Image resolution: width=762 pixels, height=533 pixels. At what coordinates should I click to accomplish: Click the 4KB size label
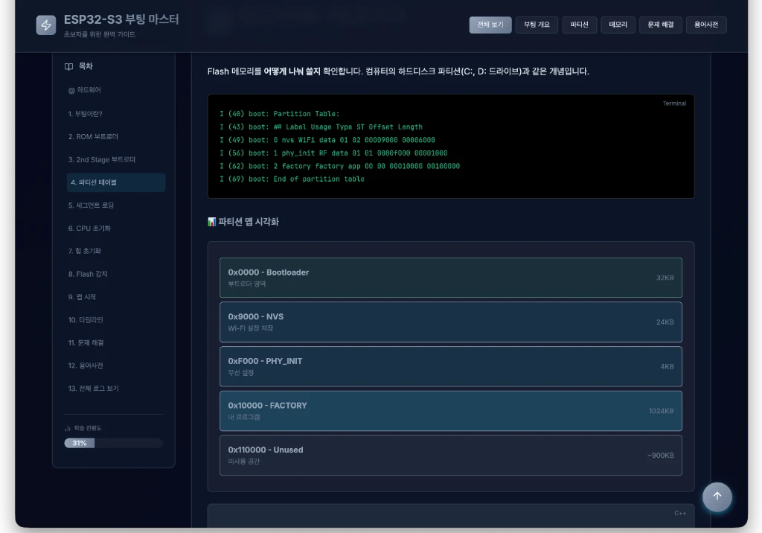tap(667, 367)
